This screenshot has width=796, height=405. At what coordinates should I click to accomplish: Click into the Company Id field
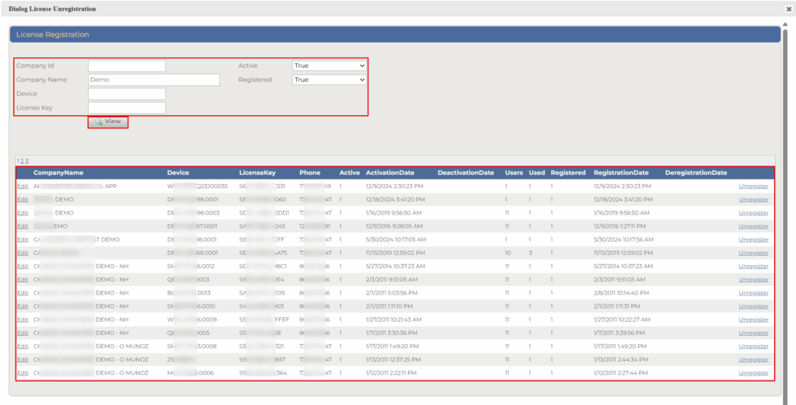tap(127, 66)
